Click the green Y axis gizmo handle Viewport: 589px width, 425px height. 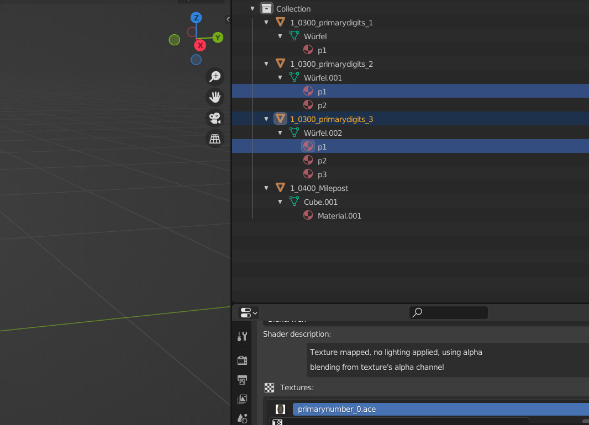tap(218, 38)
